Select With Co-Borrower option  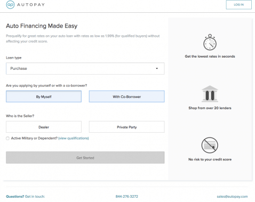tap(127, 96)
